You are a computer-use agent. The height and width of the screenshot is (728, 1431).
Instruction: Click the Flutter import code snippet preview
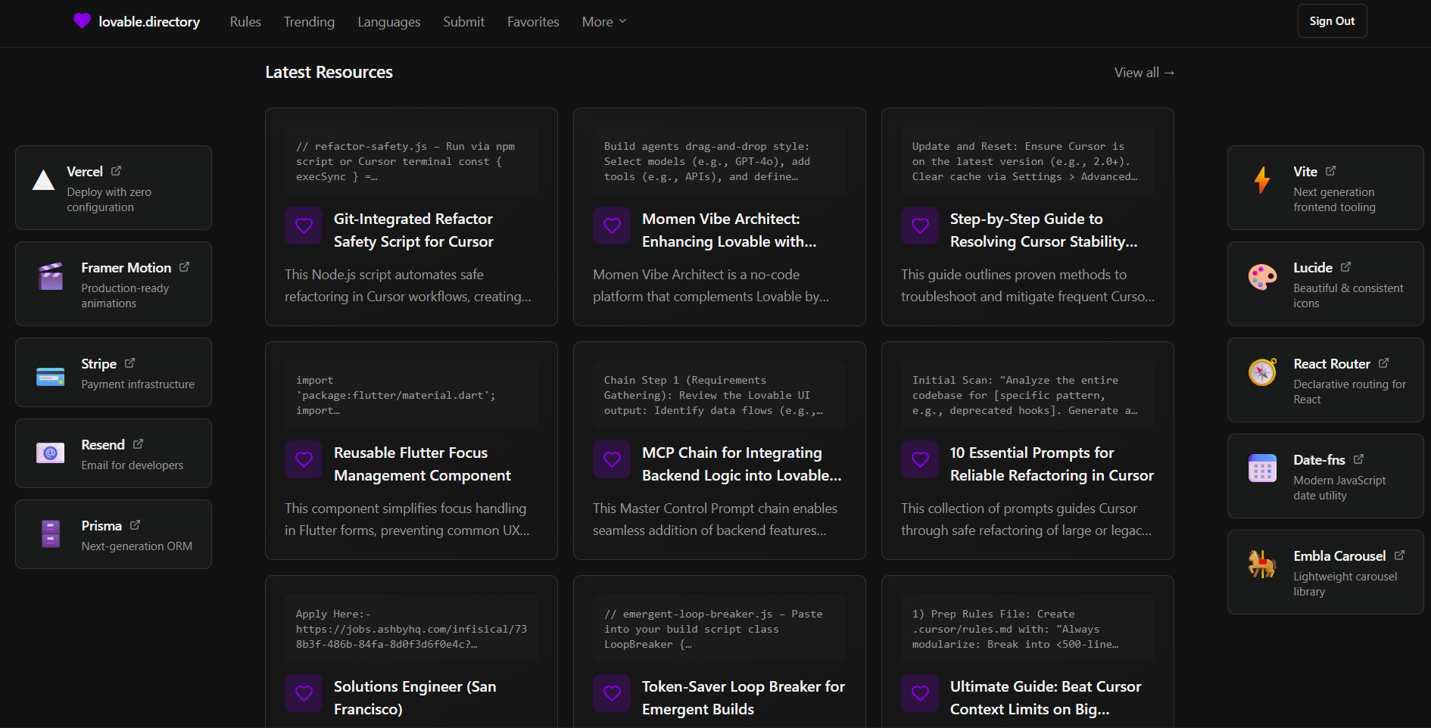[411, 395]
